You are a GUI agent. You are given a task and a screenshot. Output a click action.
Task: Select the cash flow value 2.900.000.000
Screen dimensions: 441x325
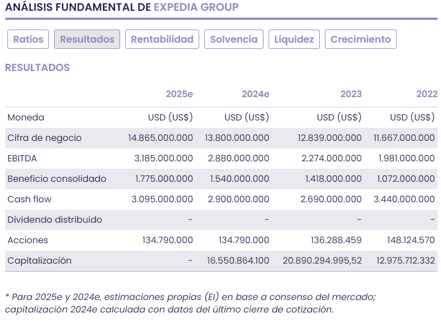[x=238, y=199]
